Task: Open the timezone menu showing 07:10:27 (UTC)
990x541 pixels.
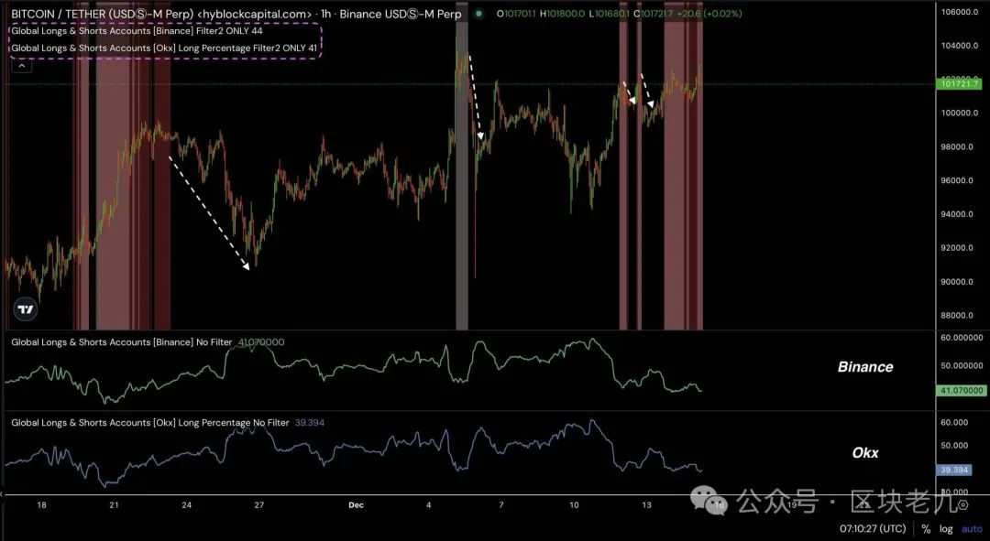Action: pyautogui.click(x=873, y=528)
